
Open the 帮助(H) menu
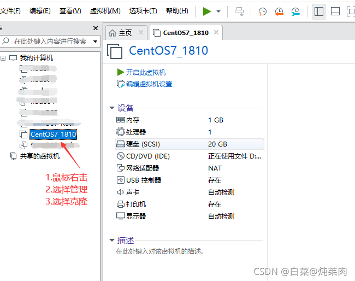177,10
